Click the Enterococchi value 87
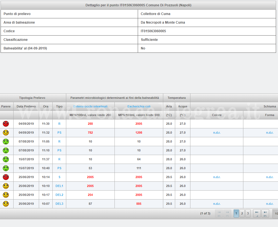This screenshot has height=227, width=278. [90, 204]
